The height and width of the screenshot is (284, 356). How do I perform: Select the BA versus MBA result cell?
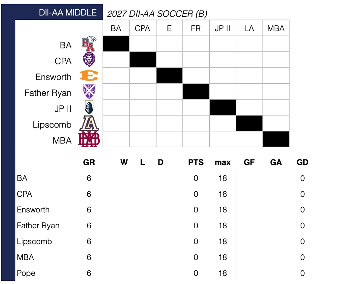[x=276, y=44]
